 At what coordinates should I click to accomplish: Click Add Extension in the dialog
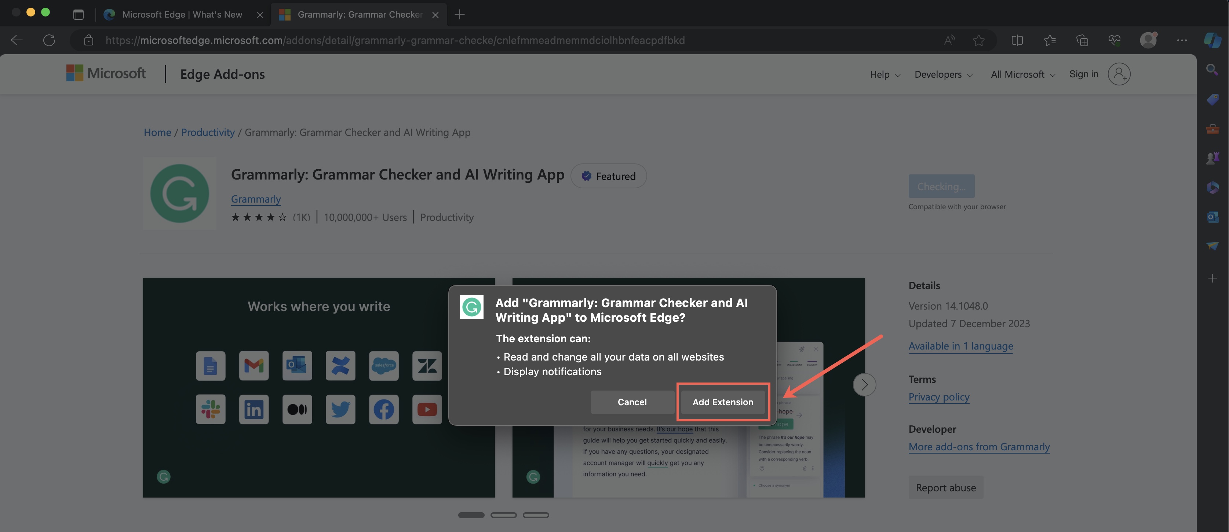coord(722,402)
